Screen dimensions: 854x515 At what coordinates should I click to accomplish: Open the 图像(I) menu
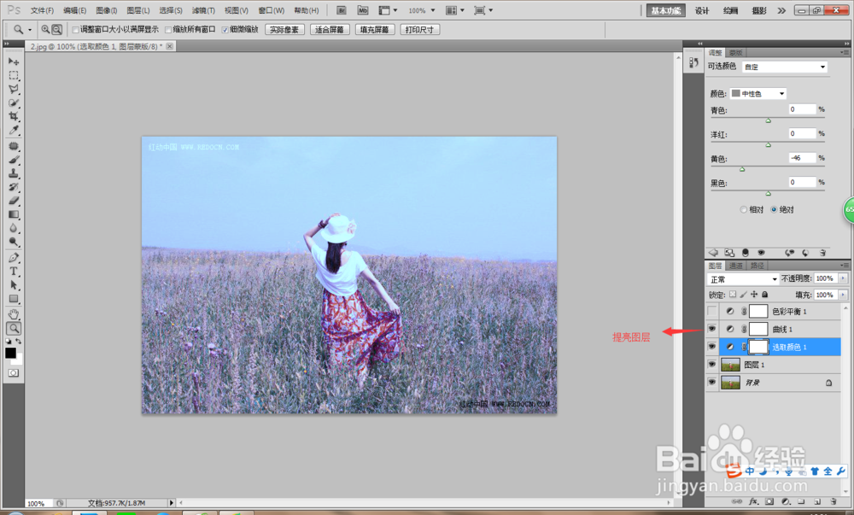click(x=107, y=10)
